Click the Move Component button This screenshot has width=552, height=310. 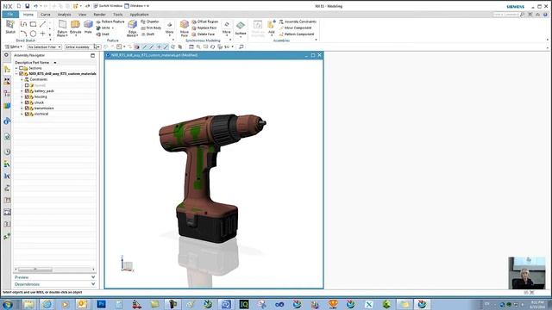click(x=295, y=28)
